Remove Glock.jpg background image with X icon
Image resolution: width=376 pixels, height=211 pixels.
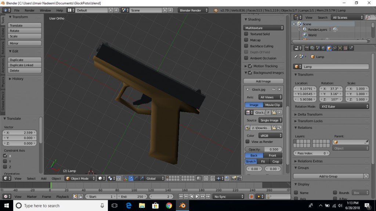[x=279, y=89]
